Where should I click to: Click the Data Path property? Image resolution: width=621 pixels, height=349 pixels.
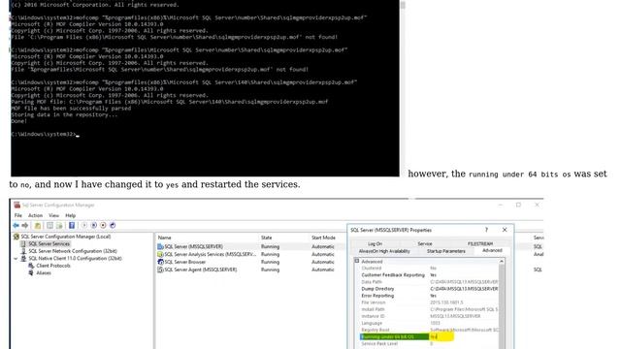click(x=372, y=282)
